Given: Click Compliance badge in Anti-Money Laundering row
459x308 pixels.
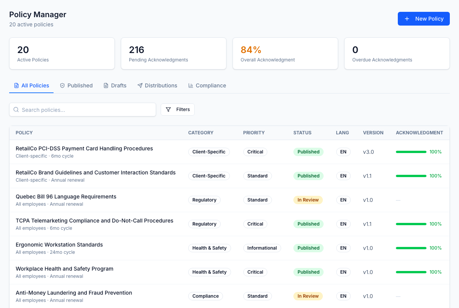Looking at the screenshot, I should 205,296.
